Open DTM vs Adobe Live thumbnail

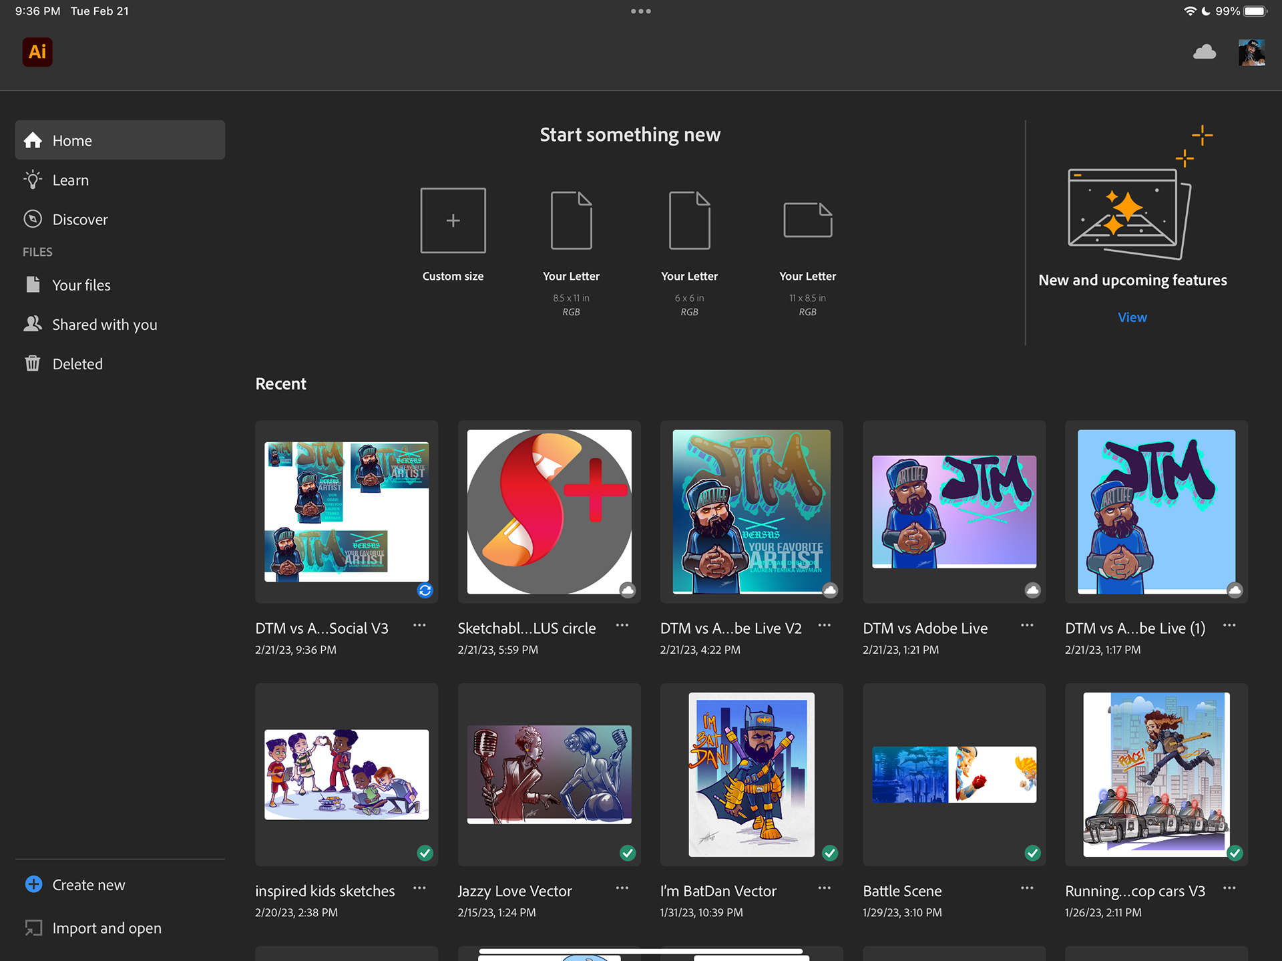(x=954, y=512)
